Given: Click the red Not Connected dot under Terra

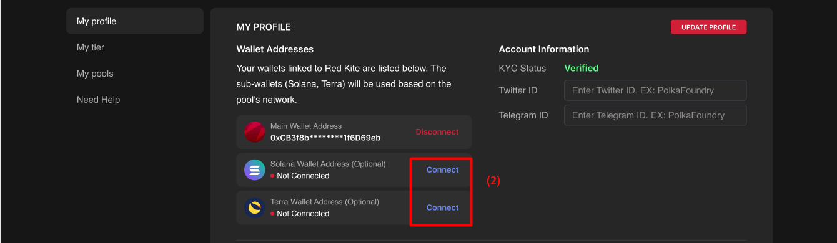Looking at the screenshot, I should (x=272, y=214).
